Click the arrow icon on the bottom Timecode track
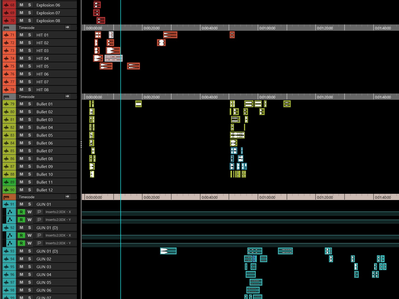Screen dimensions: 399x299 (67, 197)
